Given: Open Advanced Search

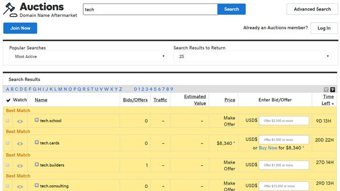Looking at the screenshot, I should click(x=312, y=9).
